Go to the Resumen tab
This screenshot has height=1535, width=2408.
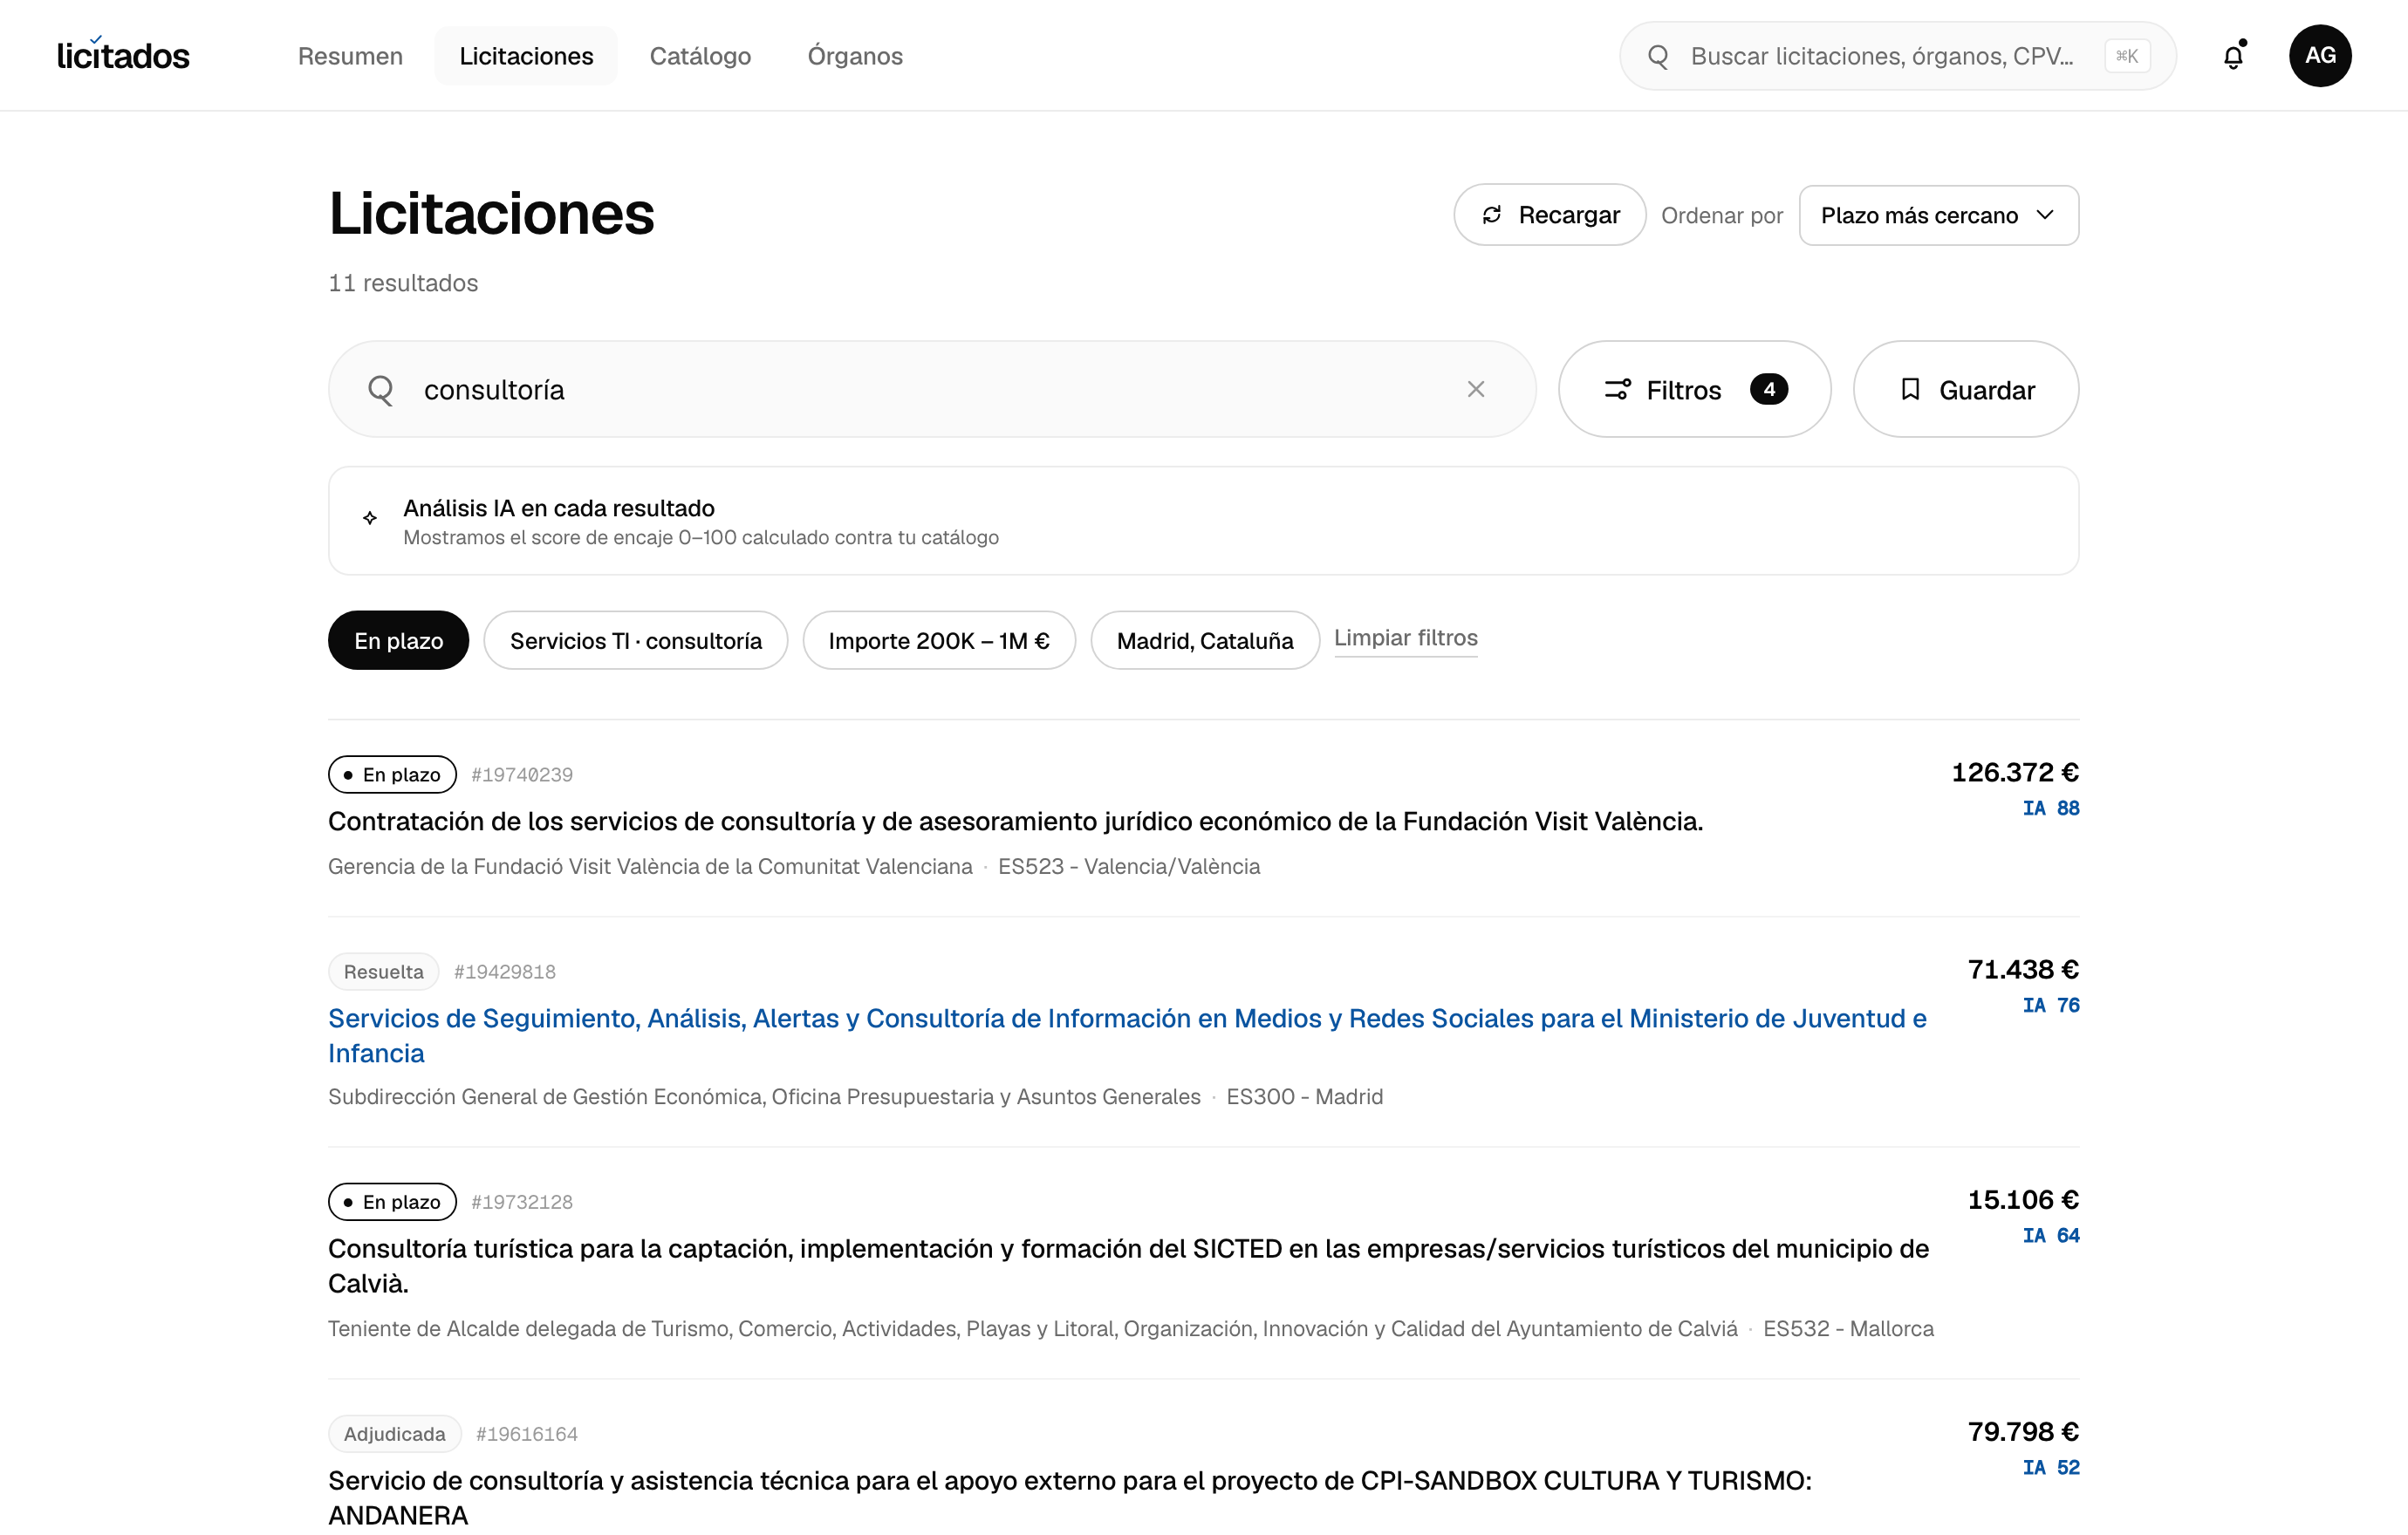click(x=350, y=56)
